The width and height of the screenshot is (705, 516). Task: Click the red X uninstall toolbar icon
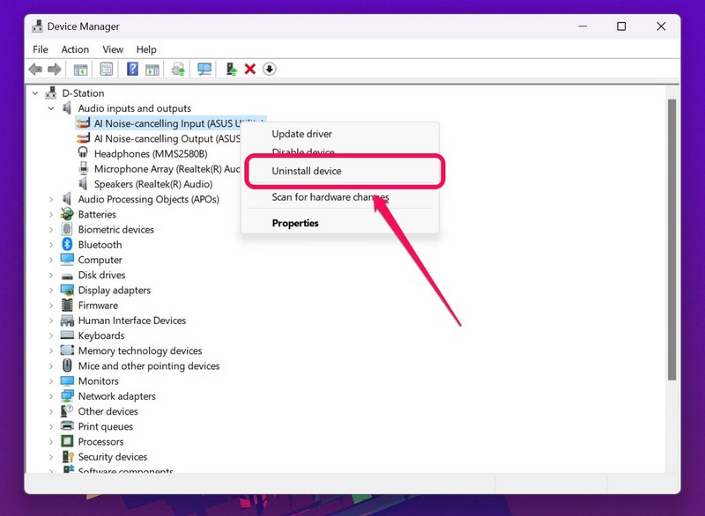[250, 70]
